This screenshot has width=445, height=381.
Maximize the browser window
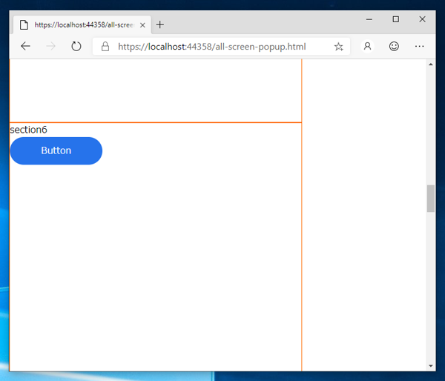tap(396, 19)
